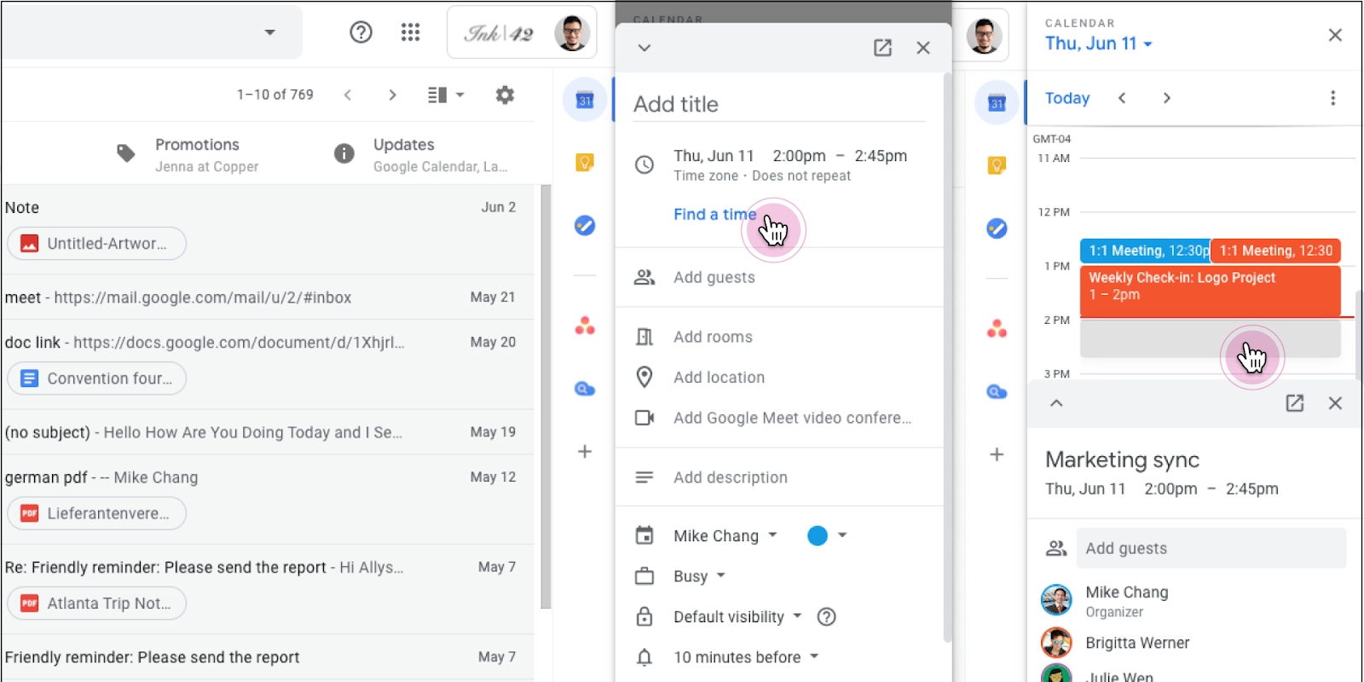The image size is (1364, 682).
Task: Click the Add title field
Action: [779, 105]
